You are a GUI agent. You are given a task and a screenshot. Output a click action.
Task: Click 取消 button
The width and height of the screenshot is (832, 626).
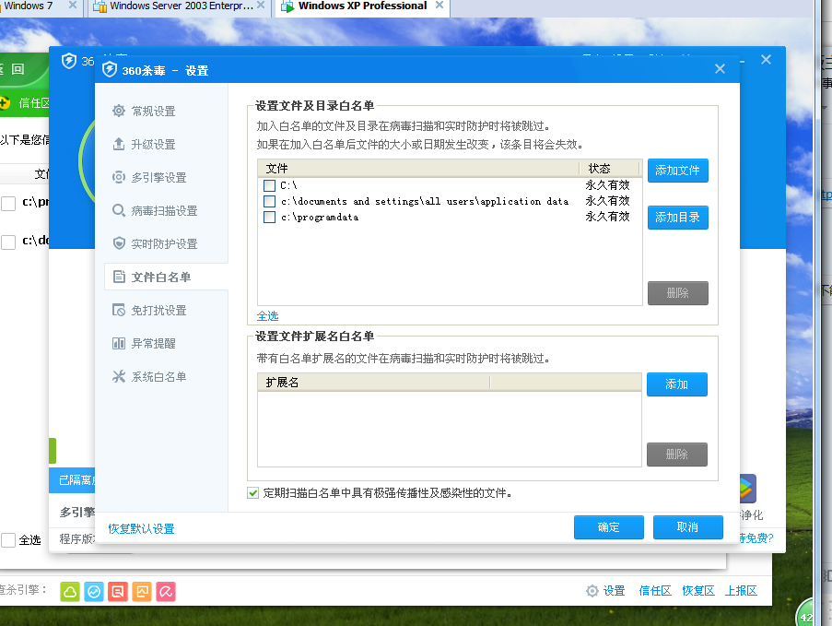687,527
